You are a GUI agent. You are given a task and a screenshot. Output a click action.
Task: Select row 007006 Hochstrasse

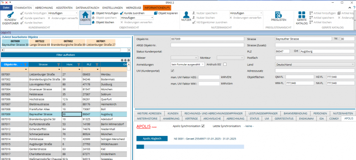pyautogui.click(x=64, y=99)
